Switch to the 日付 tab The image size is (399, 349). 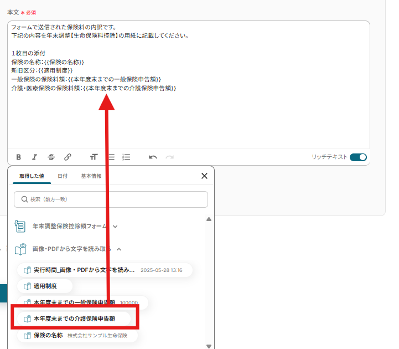coord(63,176)
